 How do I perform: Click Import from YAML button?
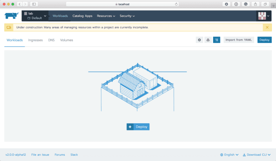[x=239, y=40]
